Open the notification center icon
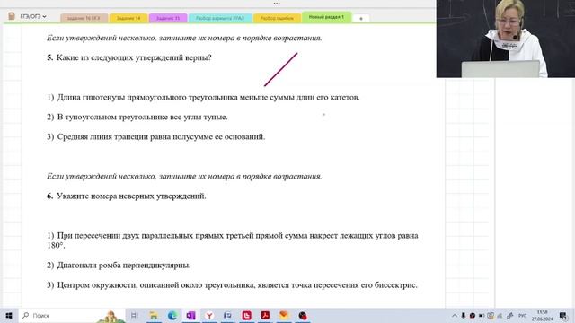 click(563, 316)
